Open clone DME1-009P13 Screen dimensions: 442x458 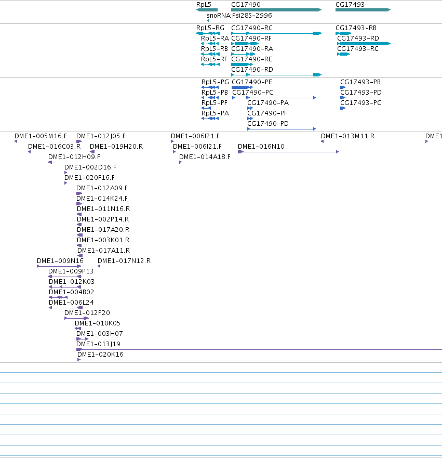(71, 271)
